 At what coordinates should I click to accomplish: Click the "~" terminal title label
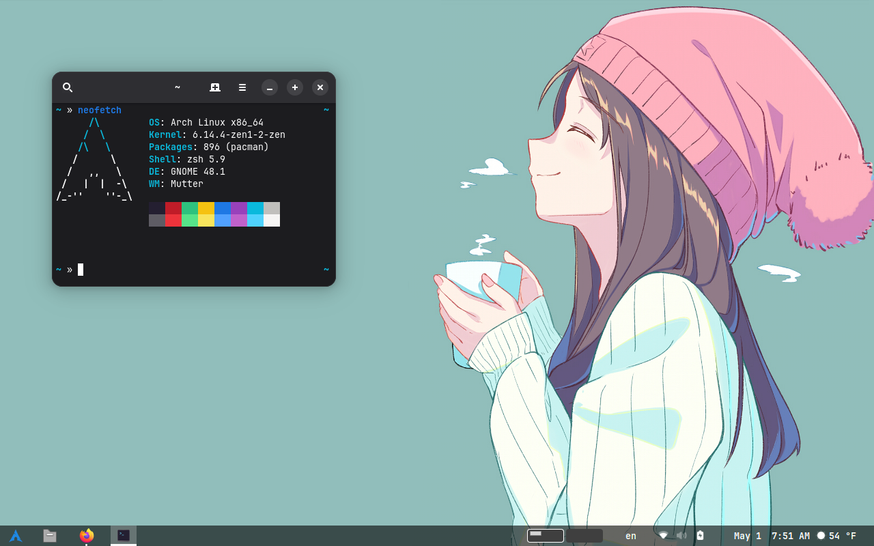point(178,87)
